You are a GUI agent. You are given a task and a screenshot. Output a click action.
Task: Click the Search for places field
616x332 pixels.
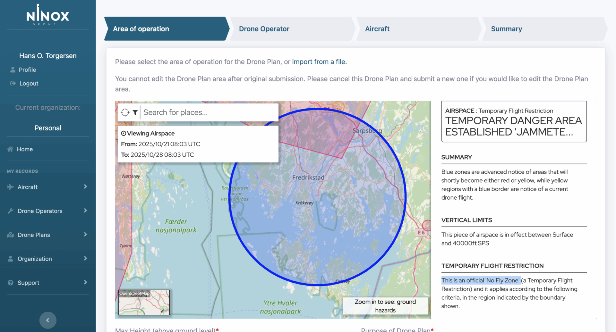209,112
